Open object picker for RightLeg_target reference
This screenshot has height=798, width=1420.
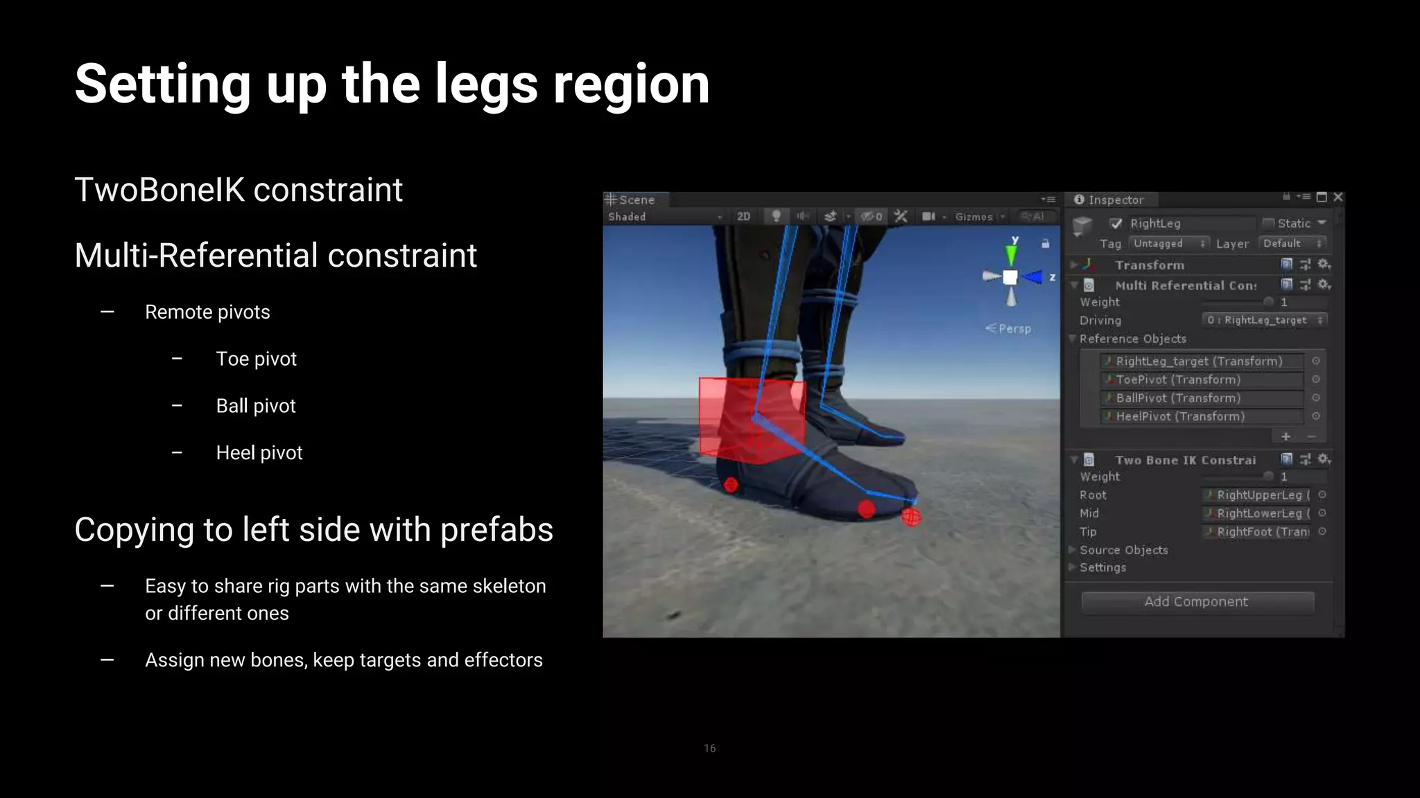(x=1315, y=361)
